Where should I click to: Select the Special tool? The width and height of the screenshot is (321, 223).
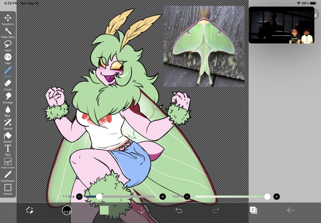(x=8, y=124)
